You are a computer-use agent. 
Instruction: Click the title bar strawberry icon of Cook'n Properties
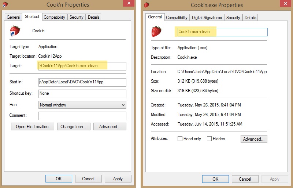[x=5, y=4]
